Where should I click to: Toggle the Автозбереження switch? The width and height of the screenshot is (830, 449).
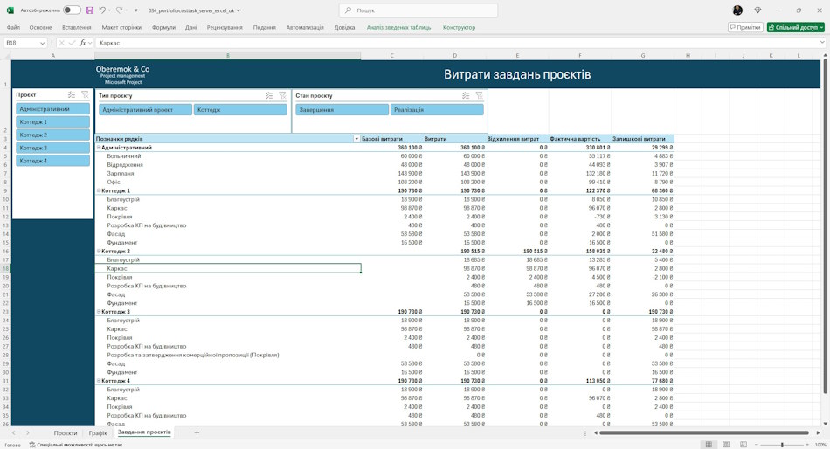tap(72, 10)
